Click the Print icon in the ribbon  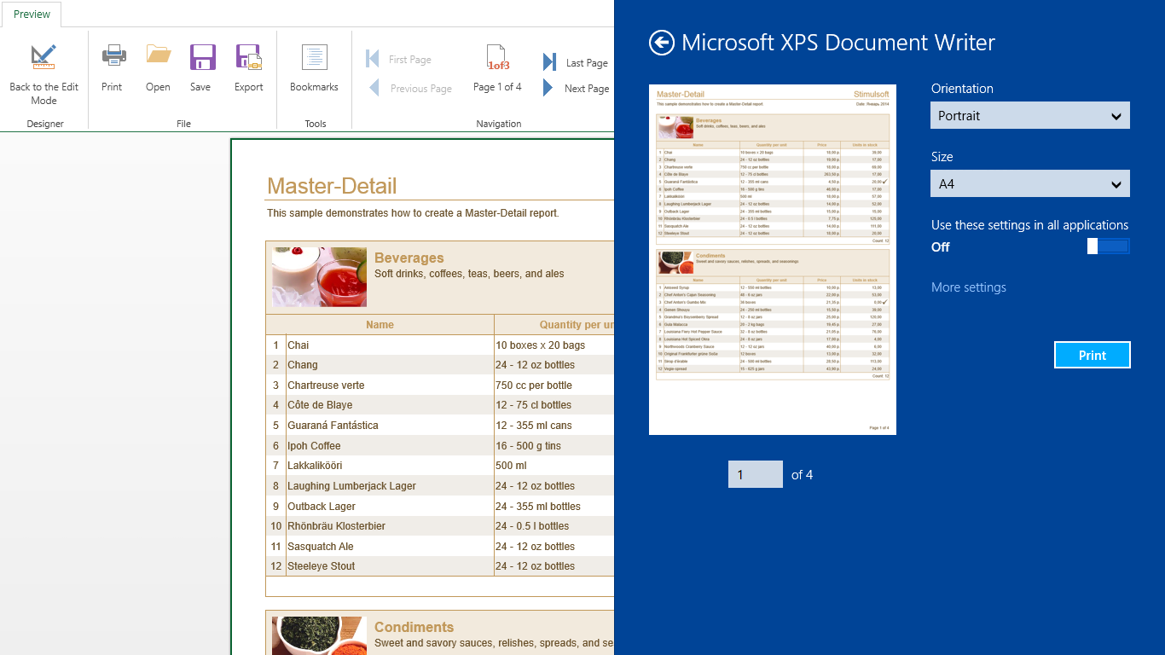point(113,56)
